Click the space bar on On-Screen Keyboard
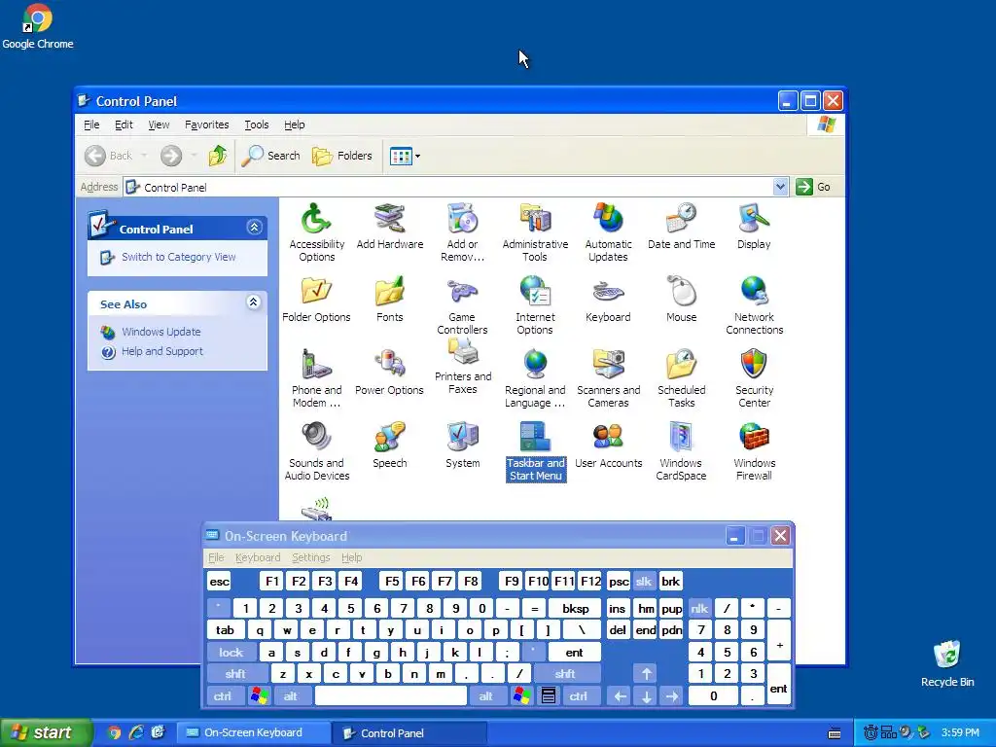This screenshot has width=996, height=747. (x=391, y=696)
